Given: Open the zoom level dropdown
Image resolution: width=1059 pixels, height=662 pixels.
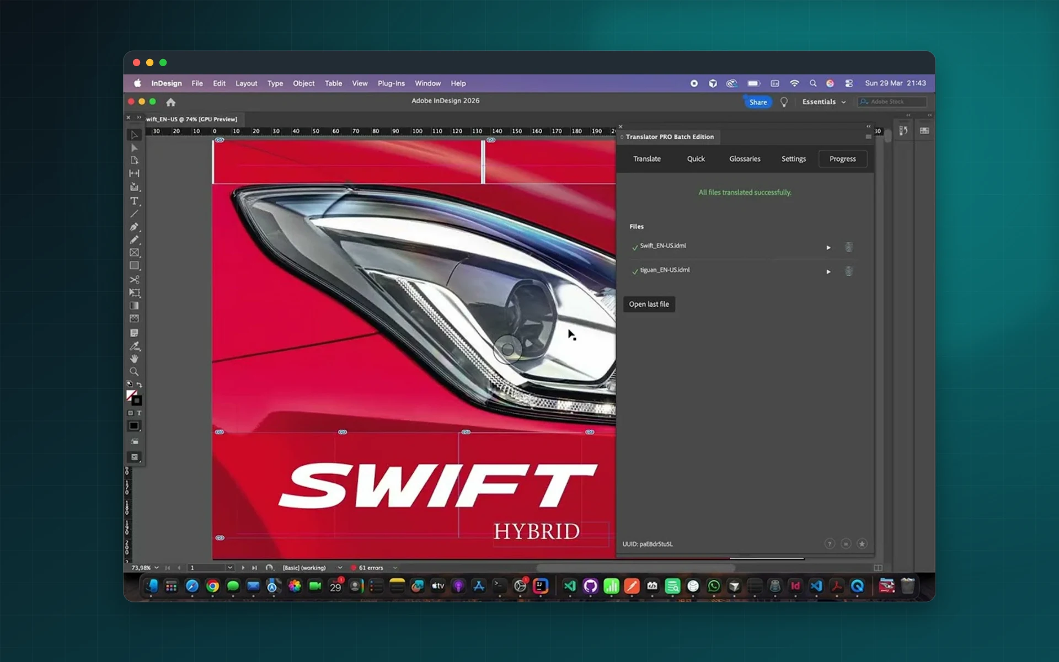Looking at the screenshot, I should 157,568.
